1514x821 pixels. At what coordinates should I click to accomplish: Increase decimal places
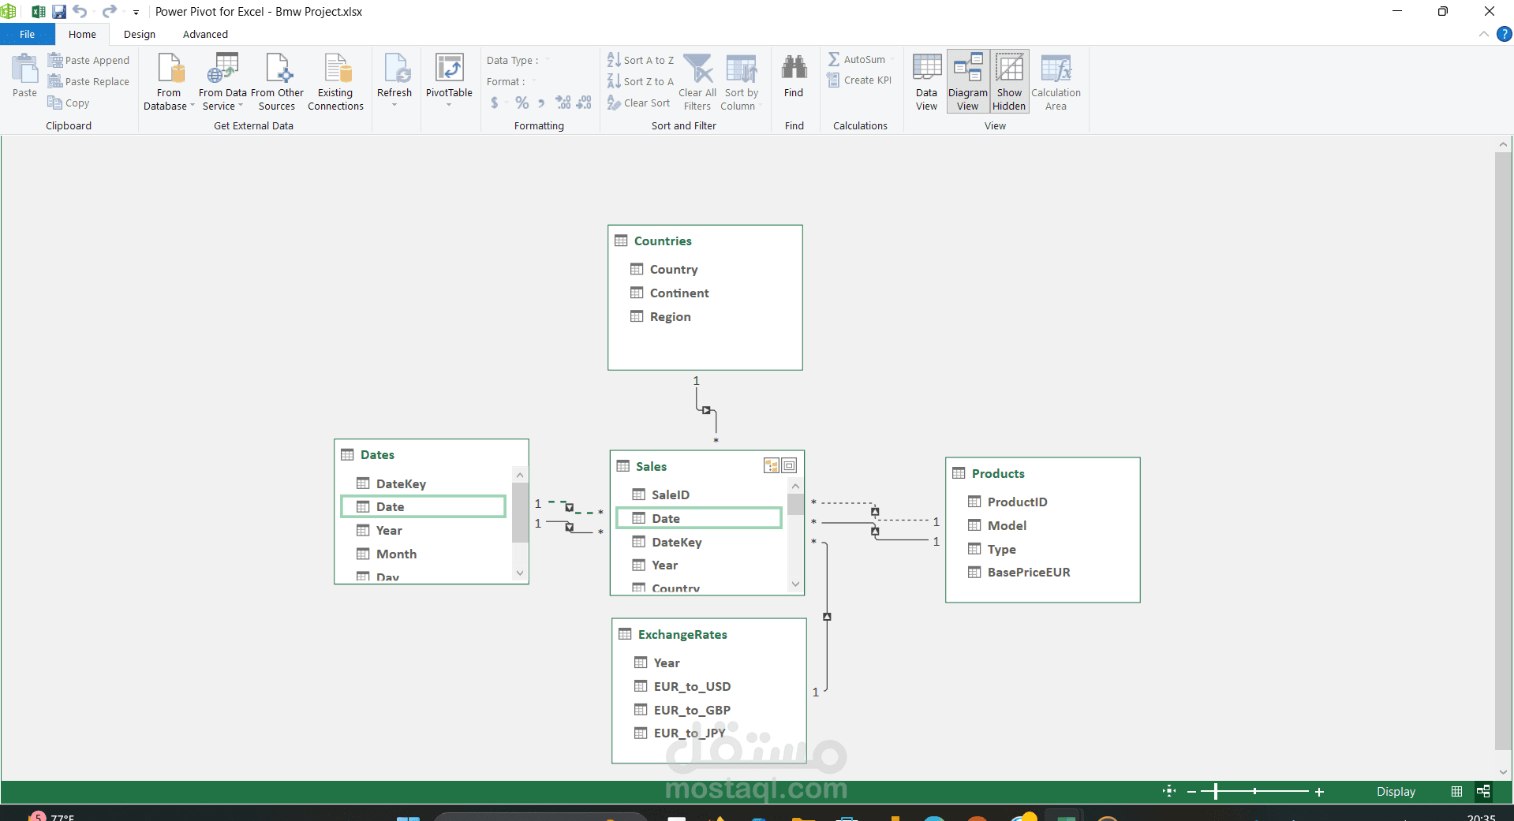tap(563, 103)
